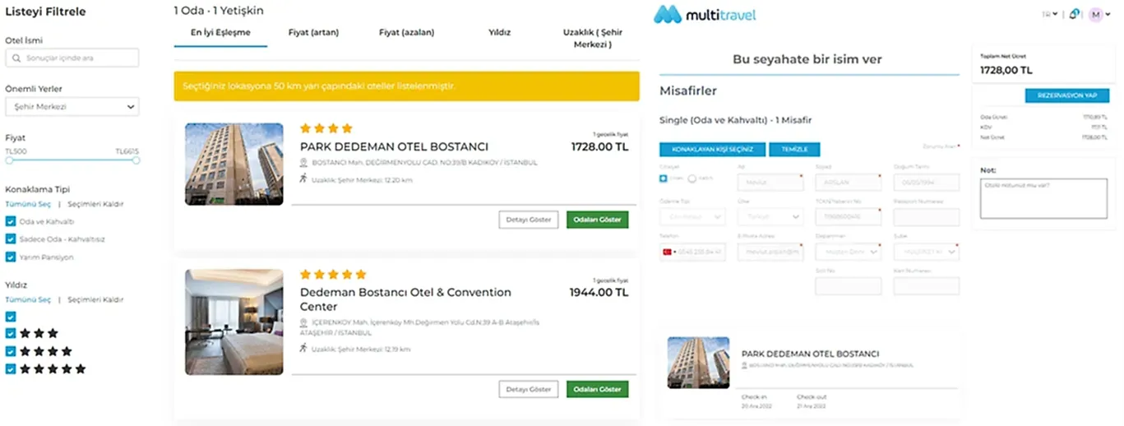Open PARK DEDEMAN OTEL BOSTANCI title in list
This screenshot has height=426, width=1124.
[x=395, y=146]
